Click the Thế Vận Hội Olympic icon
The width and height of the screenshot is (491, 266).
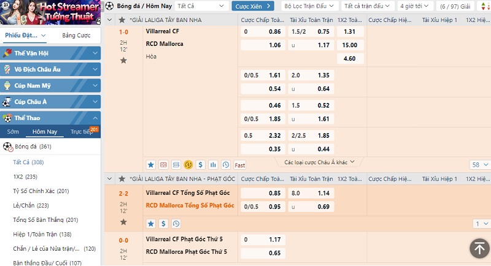7,53
